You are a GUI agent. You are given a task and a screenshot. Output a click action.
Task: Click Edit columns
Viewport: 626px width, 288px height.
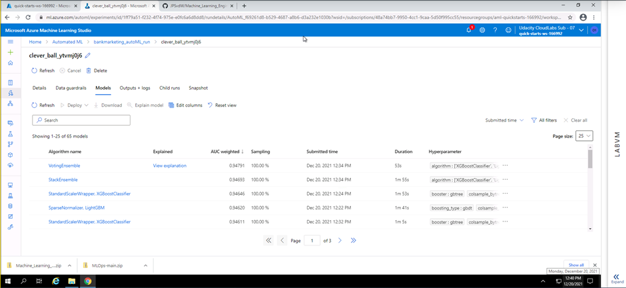(185, 105)
